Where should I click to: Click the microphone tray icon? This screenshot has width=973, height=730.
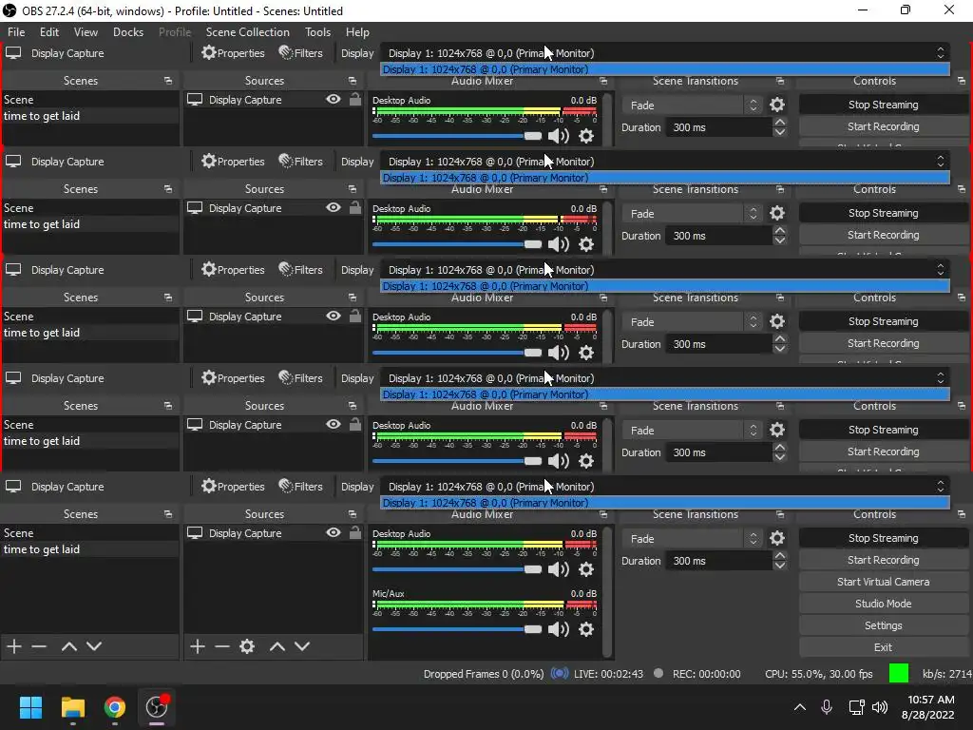(827, 707)
